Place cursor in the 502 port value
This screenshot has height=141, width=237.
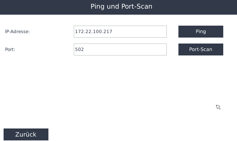(79, 49)
